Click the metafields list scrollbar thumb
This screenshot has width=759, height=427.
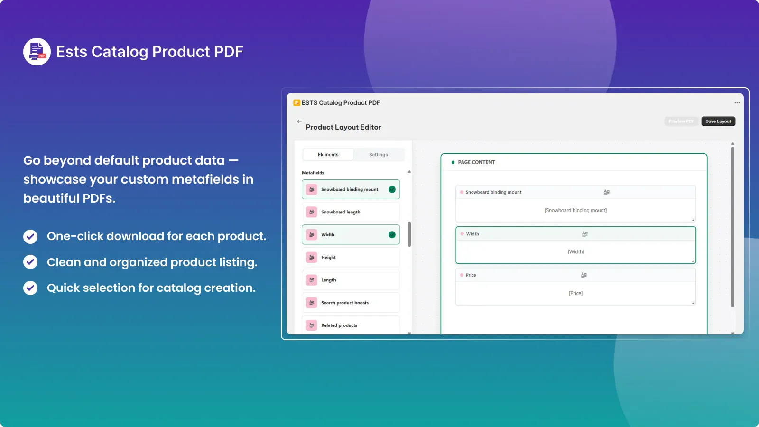tap(409, 234)
